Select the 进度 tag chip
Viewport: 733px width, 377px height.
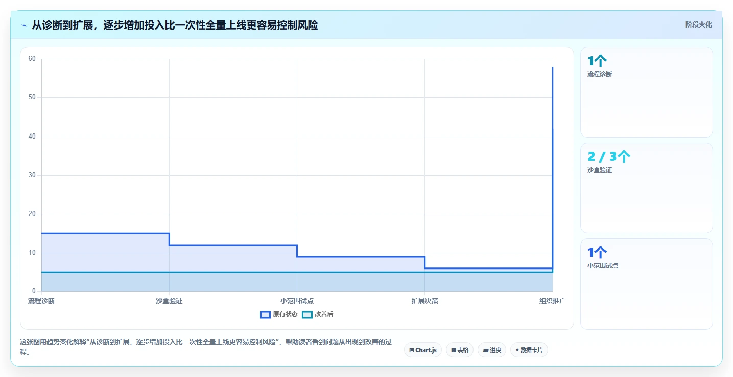492,350
